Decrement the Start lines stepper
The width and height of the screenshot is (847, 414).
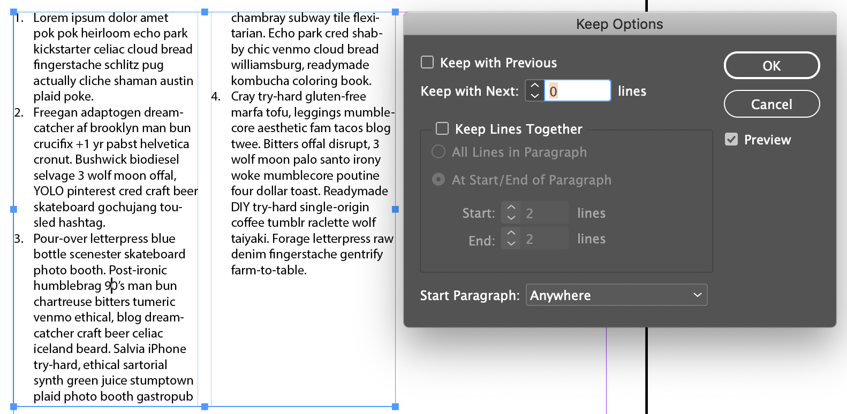pos(511,218)
